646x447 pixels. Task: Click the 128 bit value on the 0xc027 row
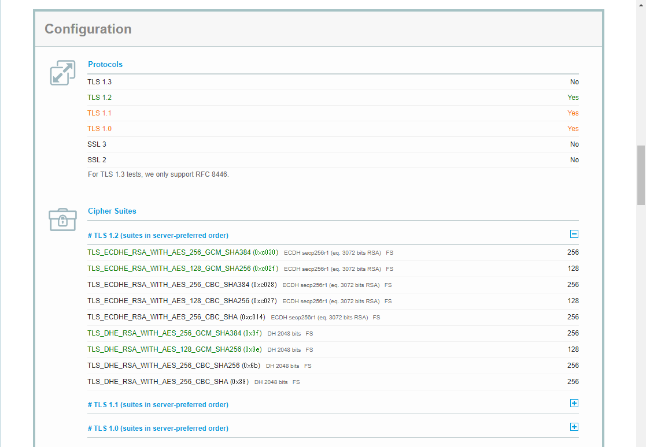(x=573, y=301)
